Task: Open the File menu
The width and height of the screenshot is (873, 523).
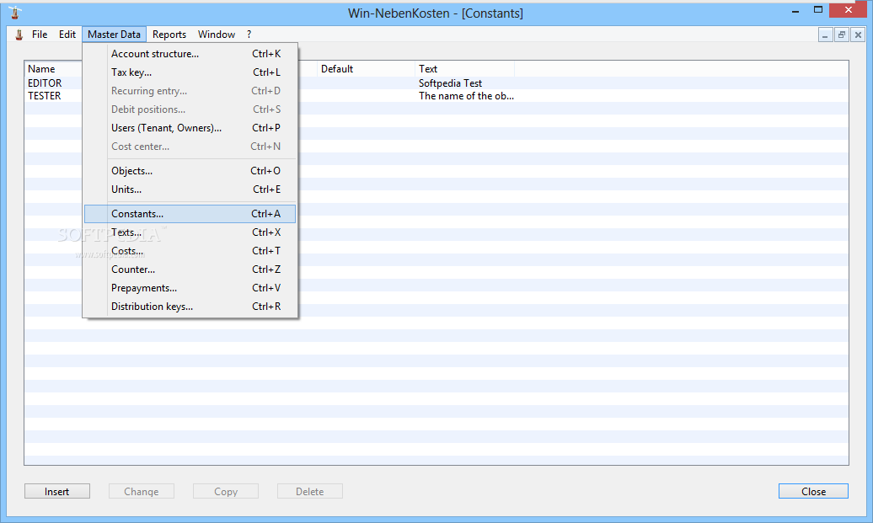Action: (40, 35)
